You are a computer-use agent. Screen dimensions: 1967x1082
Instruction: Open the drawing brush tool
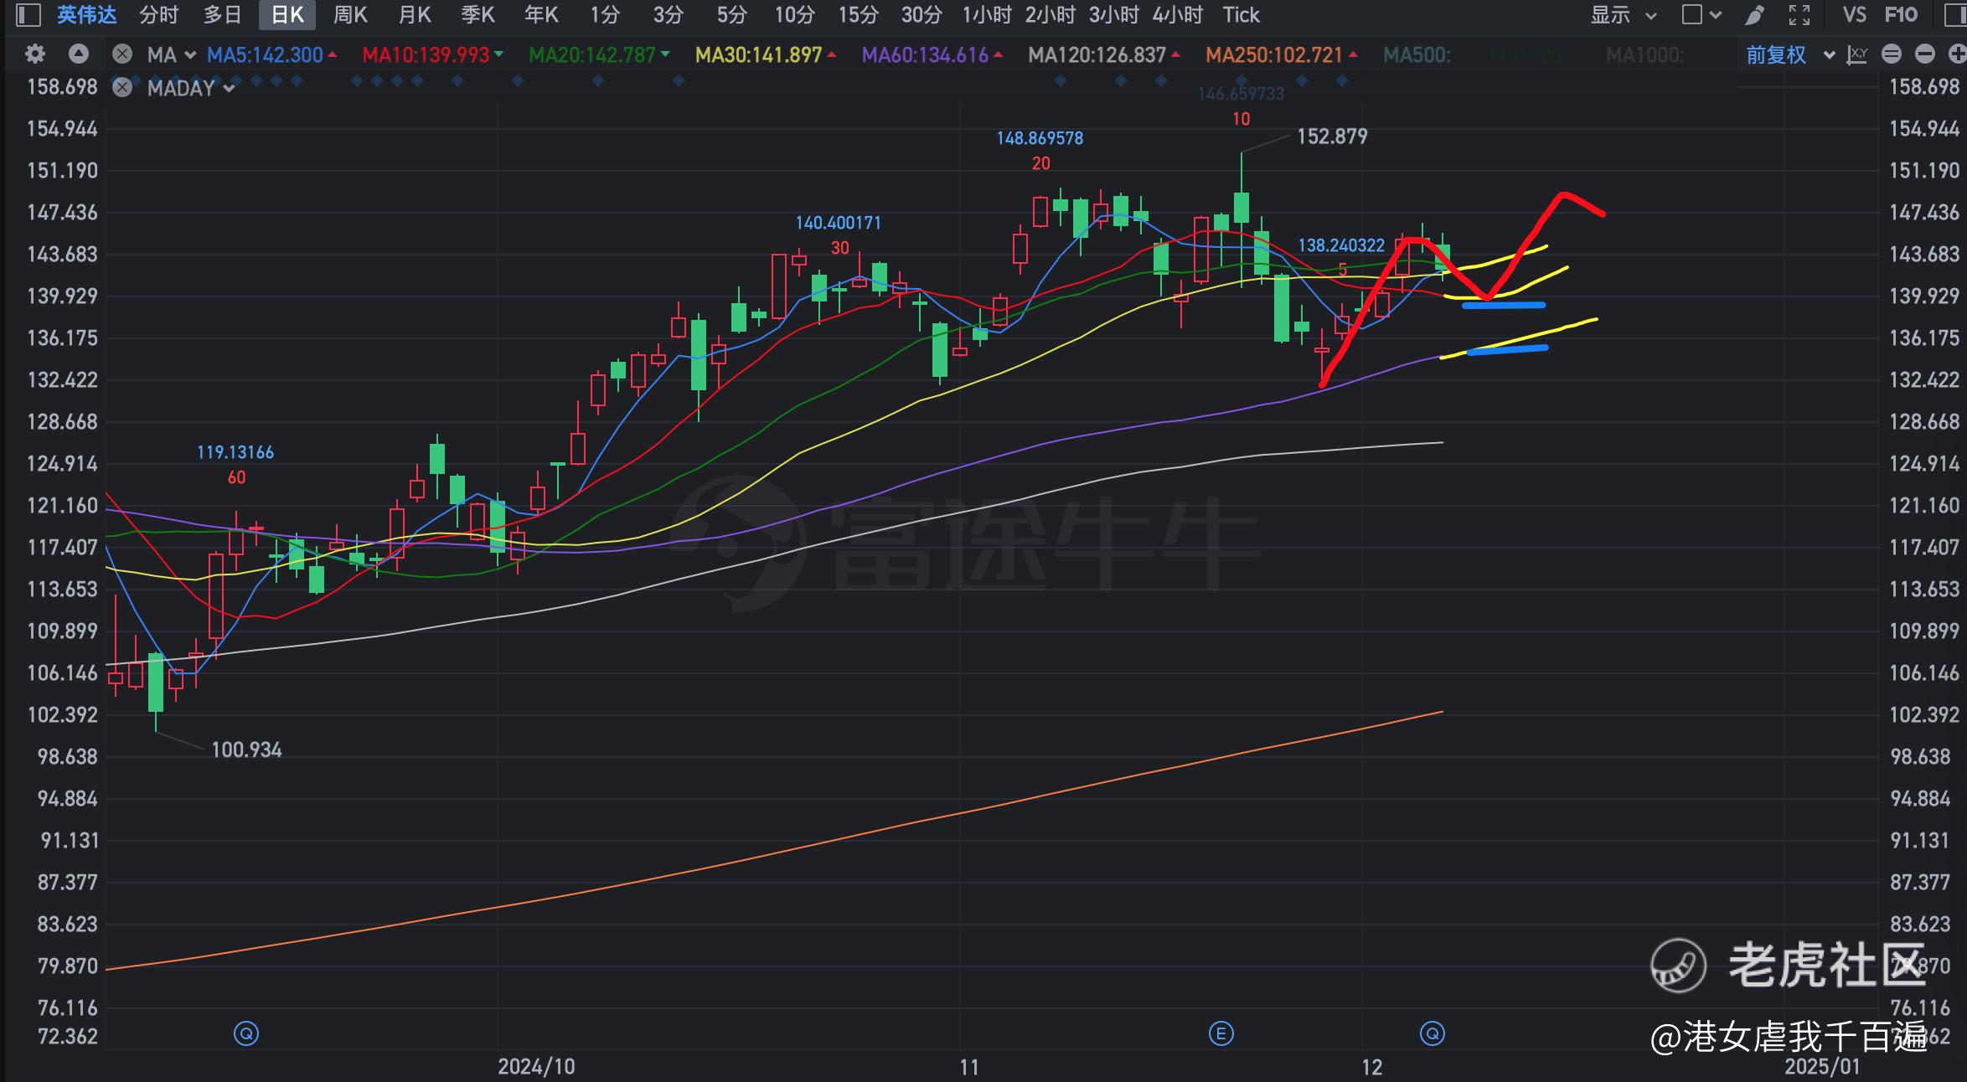pyautogui.click(x=1755, y=15)
